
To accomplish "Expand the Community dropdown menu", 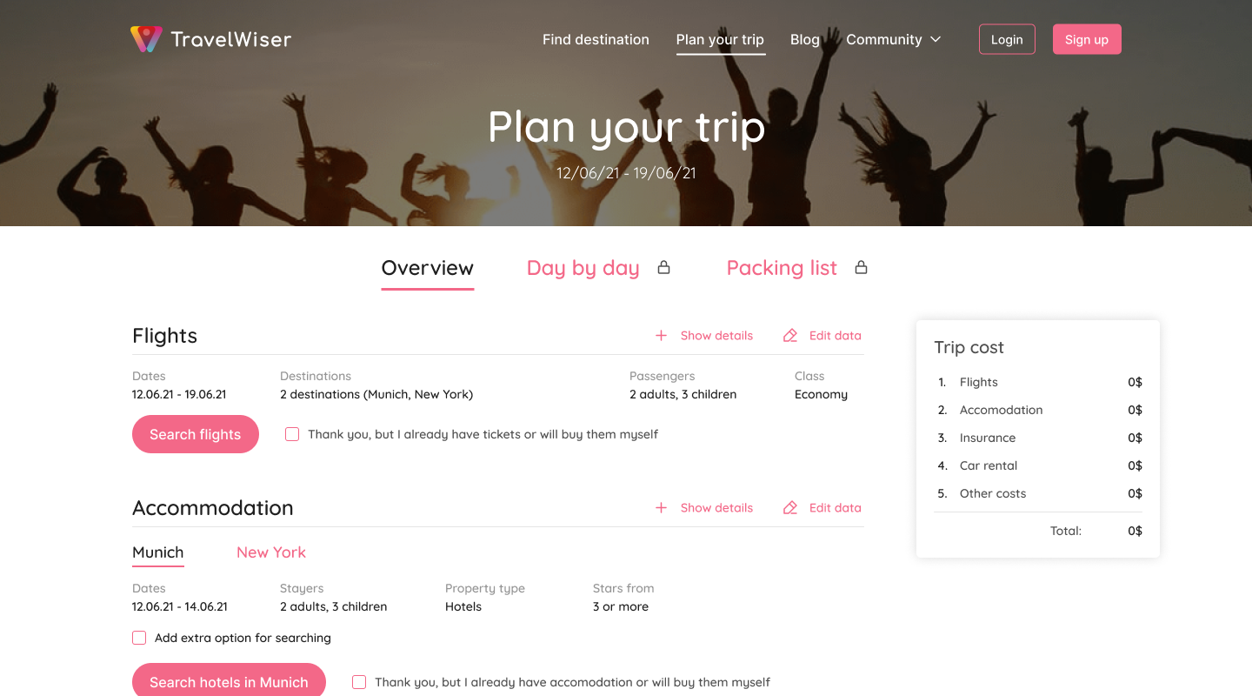I will pos(894,39).
